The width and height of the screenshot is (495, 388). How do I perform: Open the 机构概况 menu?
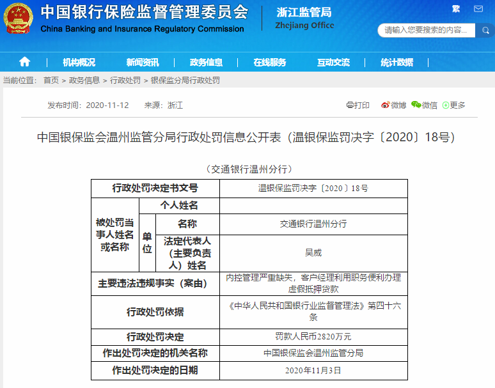tap(79, 62)
